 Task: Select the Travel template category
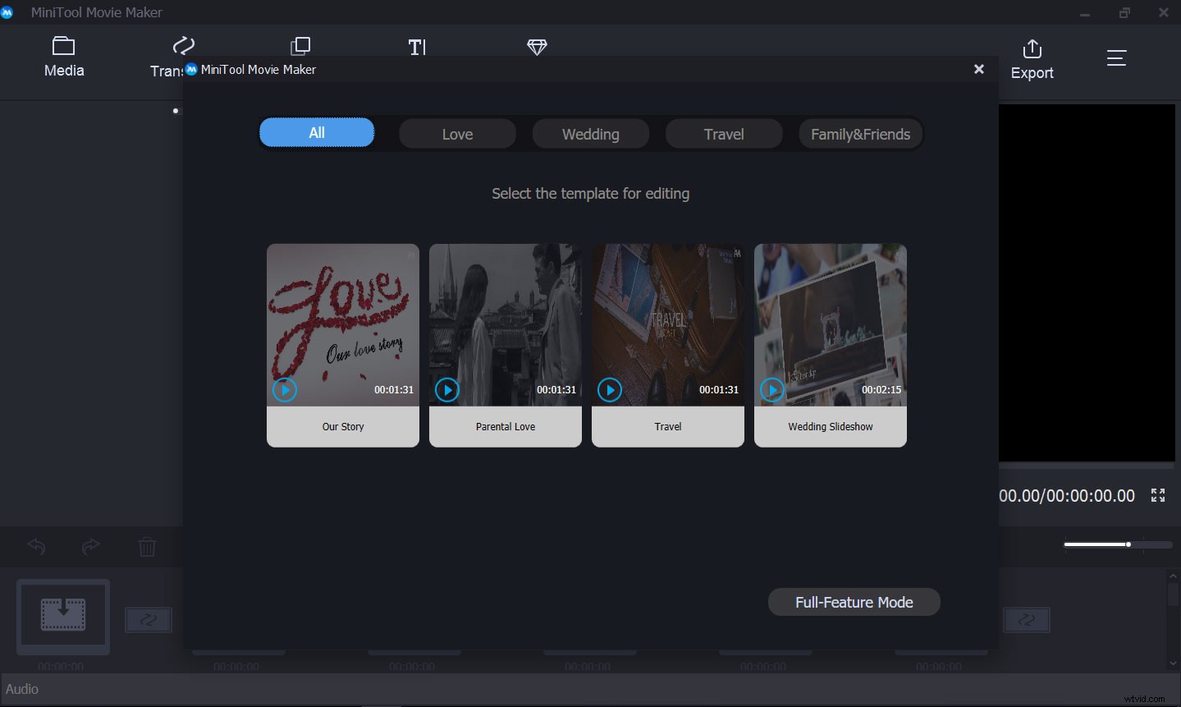pyautogui.click(x=723, y=133)
